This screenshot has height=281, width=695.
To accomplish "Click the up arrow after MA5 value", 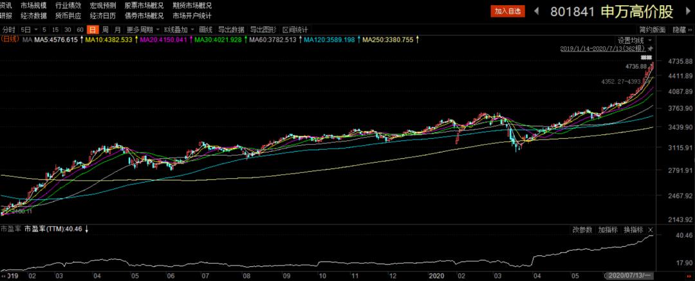I will [81, 39].
